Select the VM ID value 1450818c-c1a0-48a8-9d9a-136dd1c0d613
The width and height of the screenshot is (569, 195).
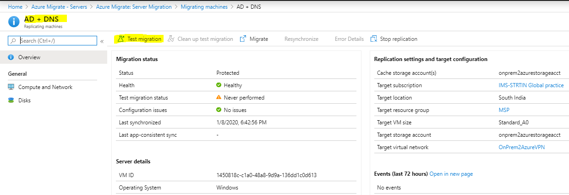[267, 175]
